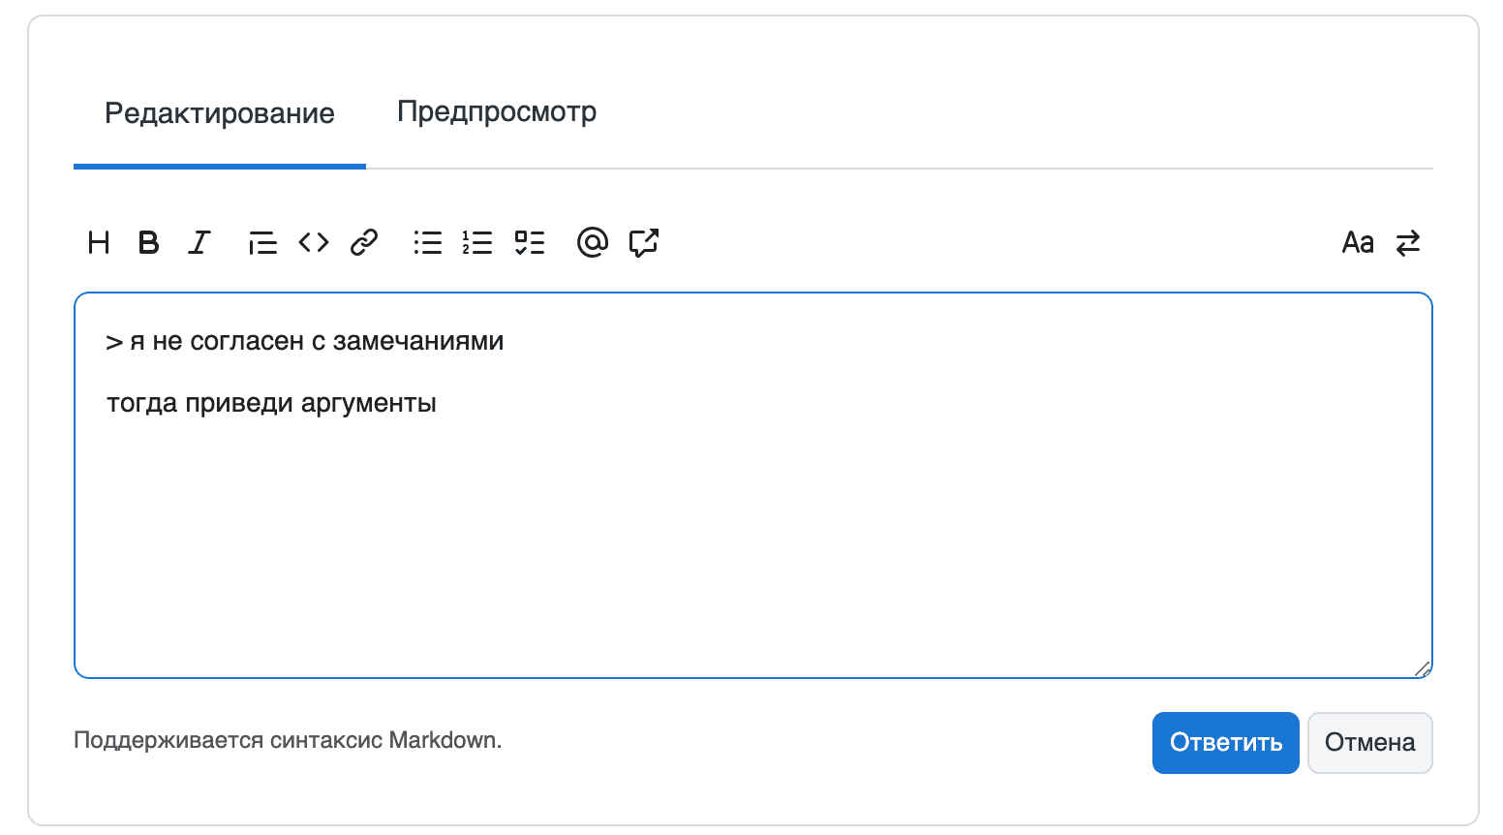Image resolution: width=1503 pixels, height=835 pixels.
Task: Switch to the Предпросмотр tab
Action: pos(496,112)
